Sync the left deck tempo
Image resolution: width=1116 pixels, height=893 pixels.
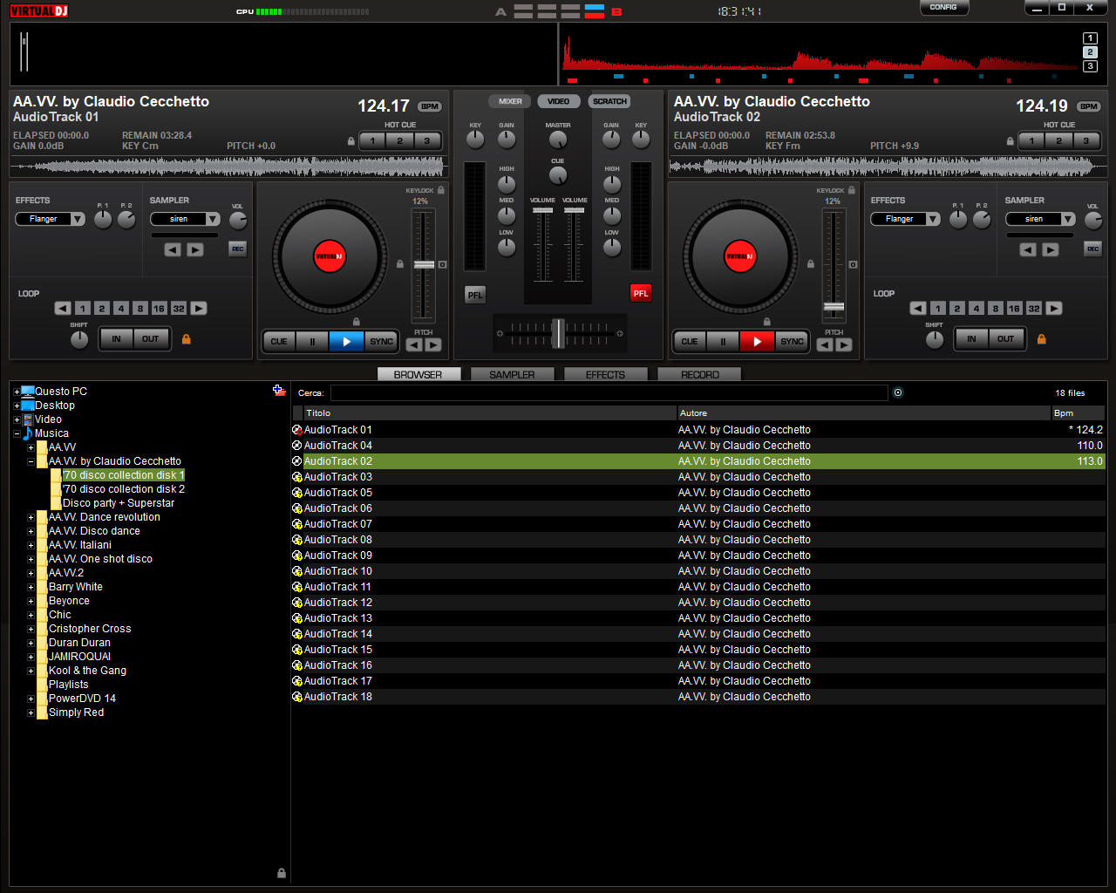coord(381,342)
